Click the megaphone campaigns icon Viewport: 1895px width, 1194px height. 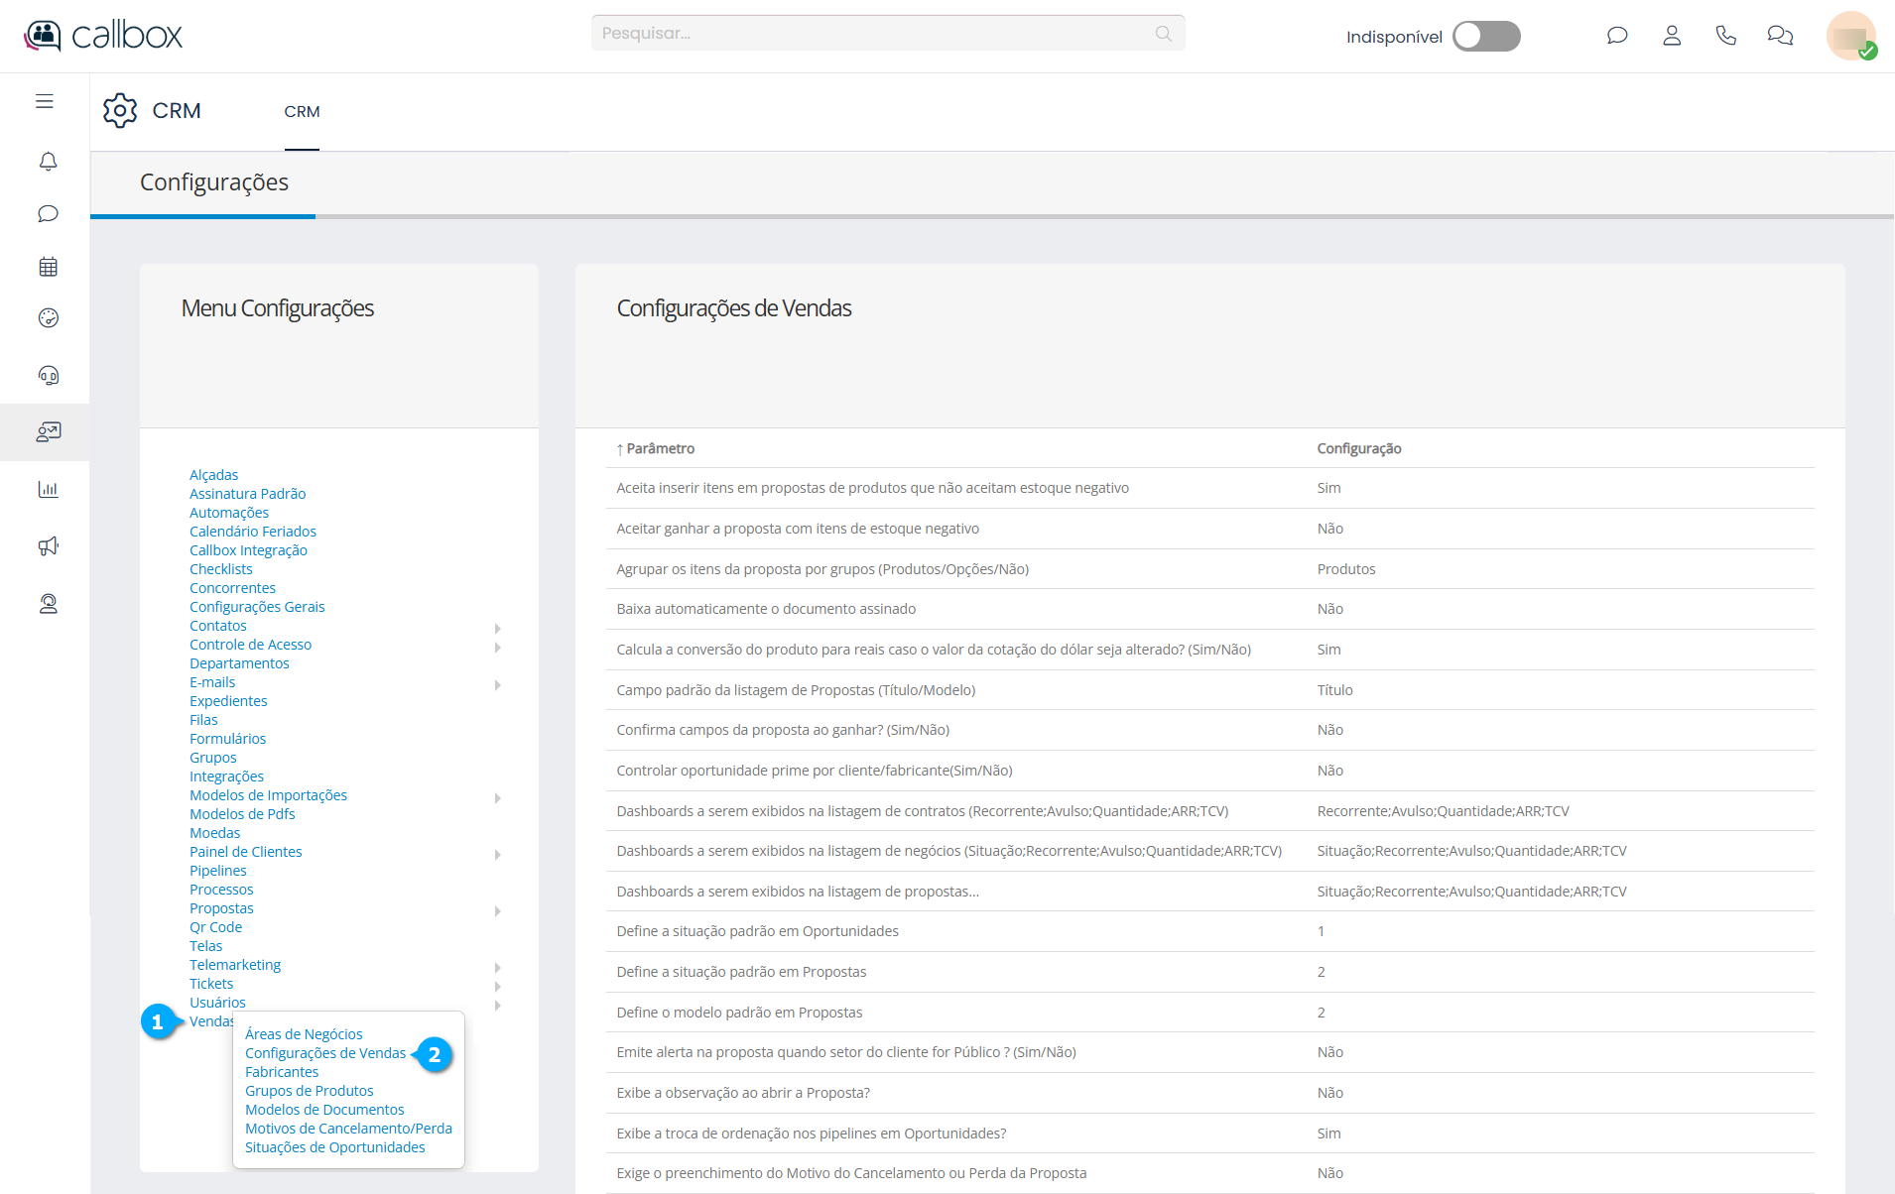click(48, 546)
